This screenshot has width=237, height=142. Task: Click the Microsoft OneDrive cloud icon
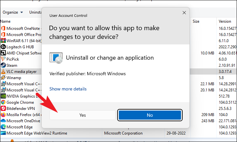[3, 121]
